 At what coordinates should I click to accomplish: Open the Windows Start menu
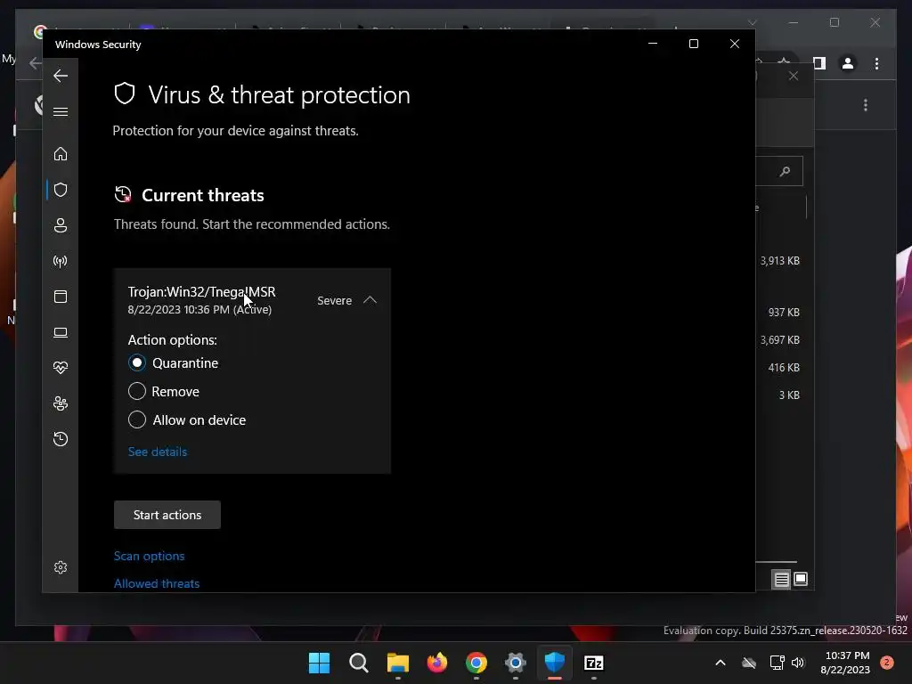tap(319, 663)
